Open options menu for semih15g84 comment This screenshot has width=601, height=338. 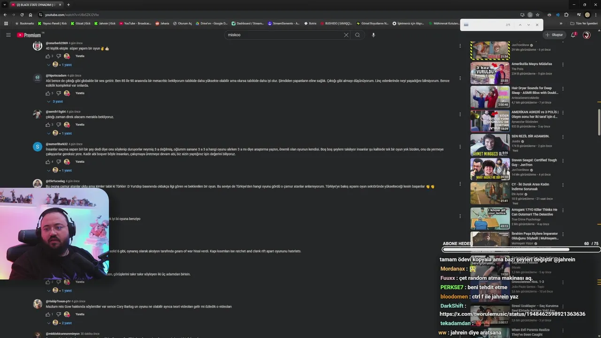460,114
